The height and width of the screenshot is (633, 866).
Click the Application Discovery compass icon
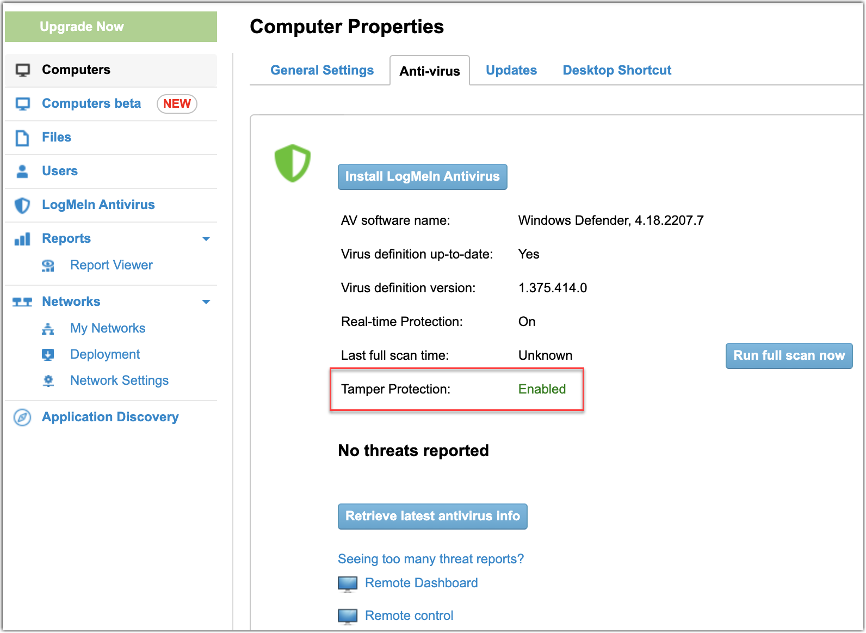click(22, 417)
